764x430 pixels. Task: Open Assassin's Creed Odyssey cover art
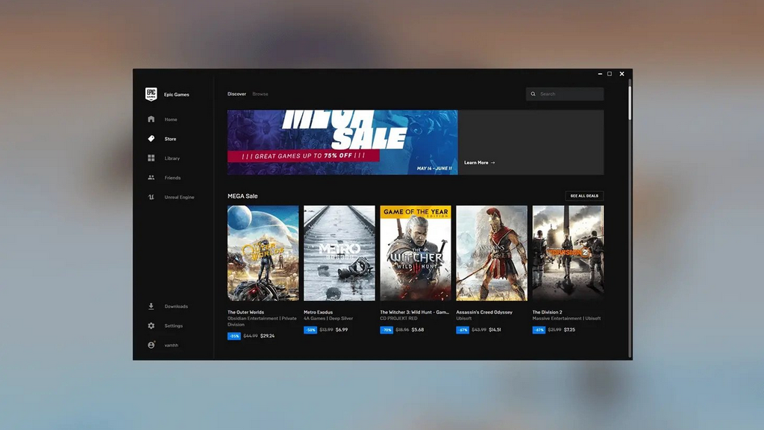[492, 253]
